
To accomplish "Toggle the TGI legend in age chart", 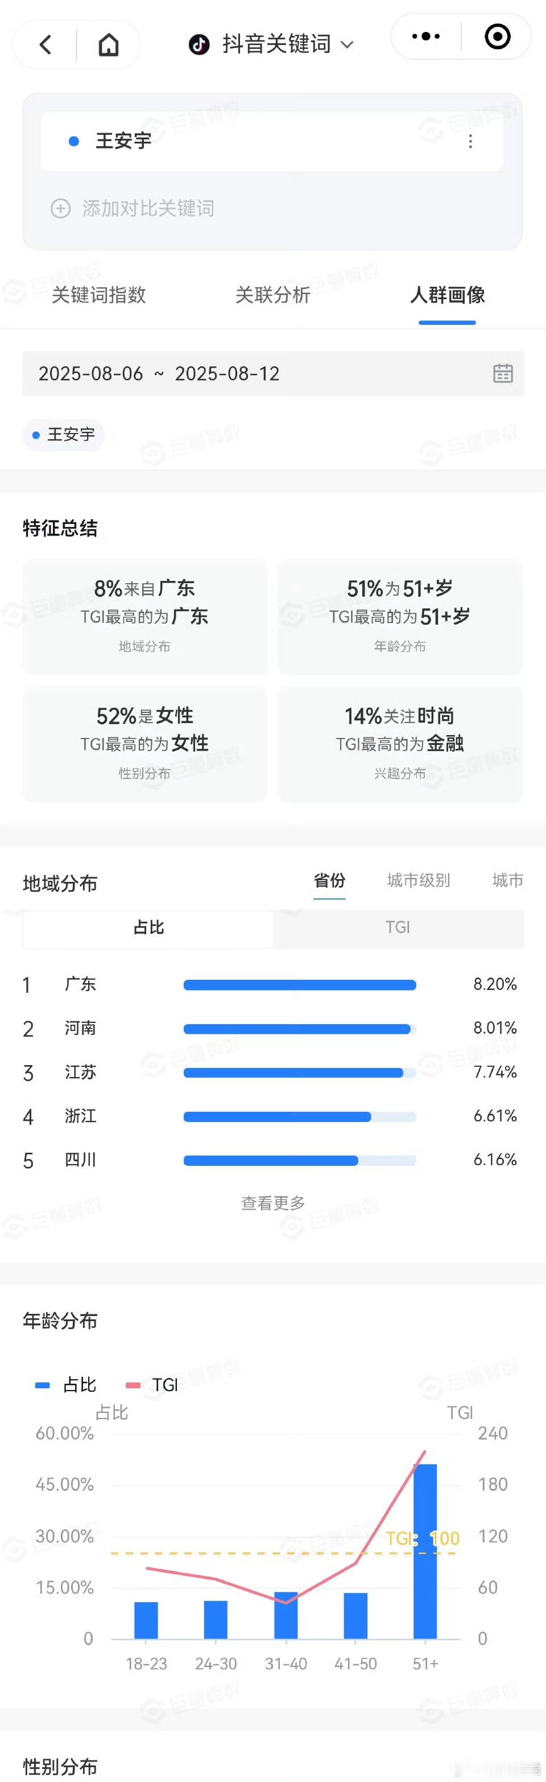I will (152, 1385).
